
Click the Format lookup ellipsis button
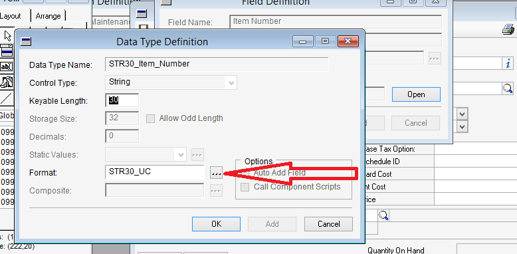[216, 173]
